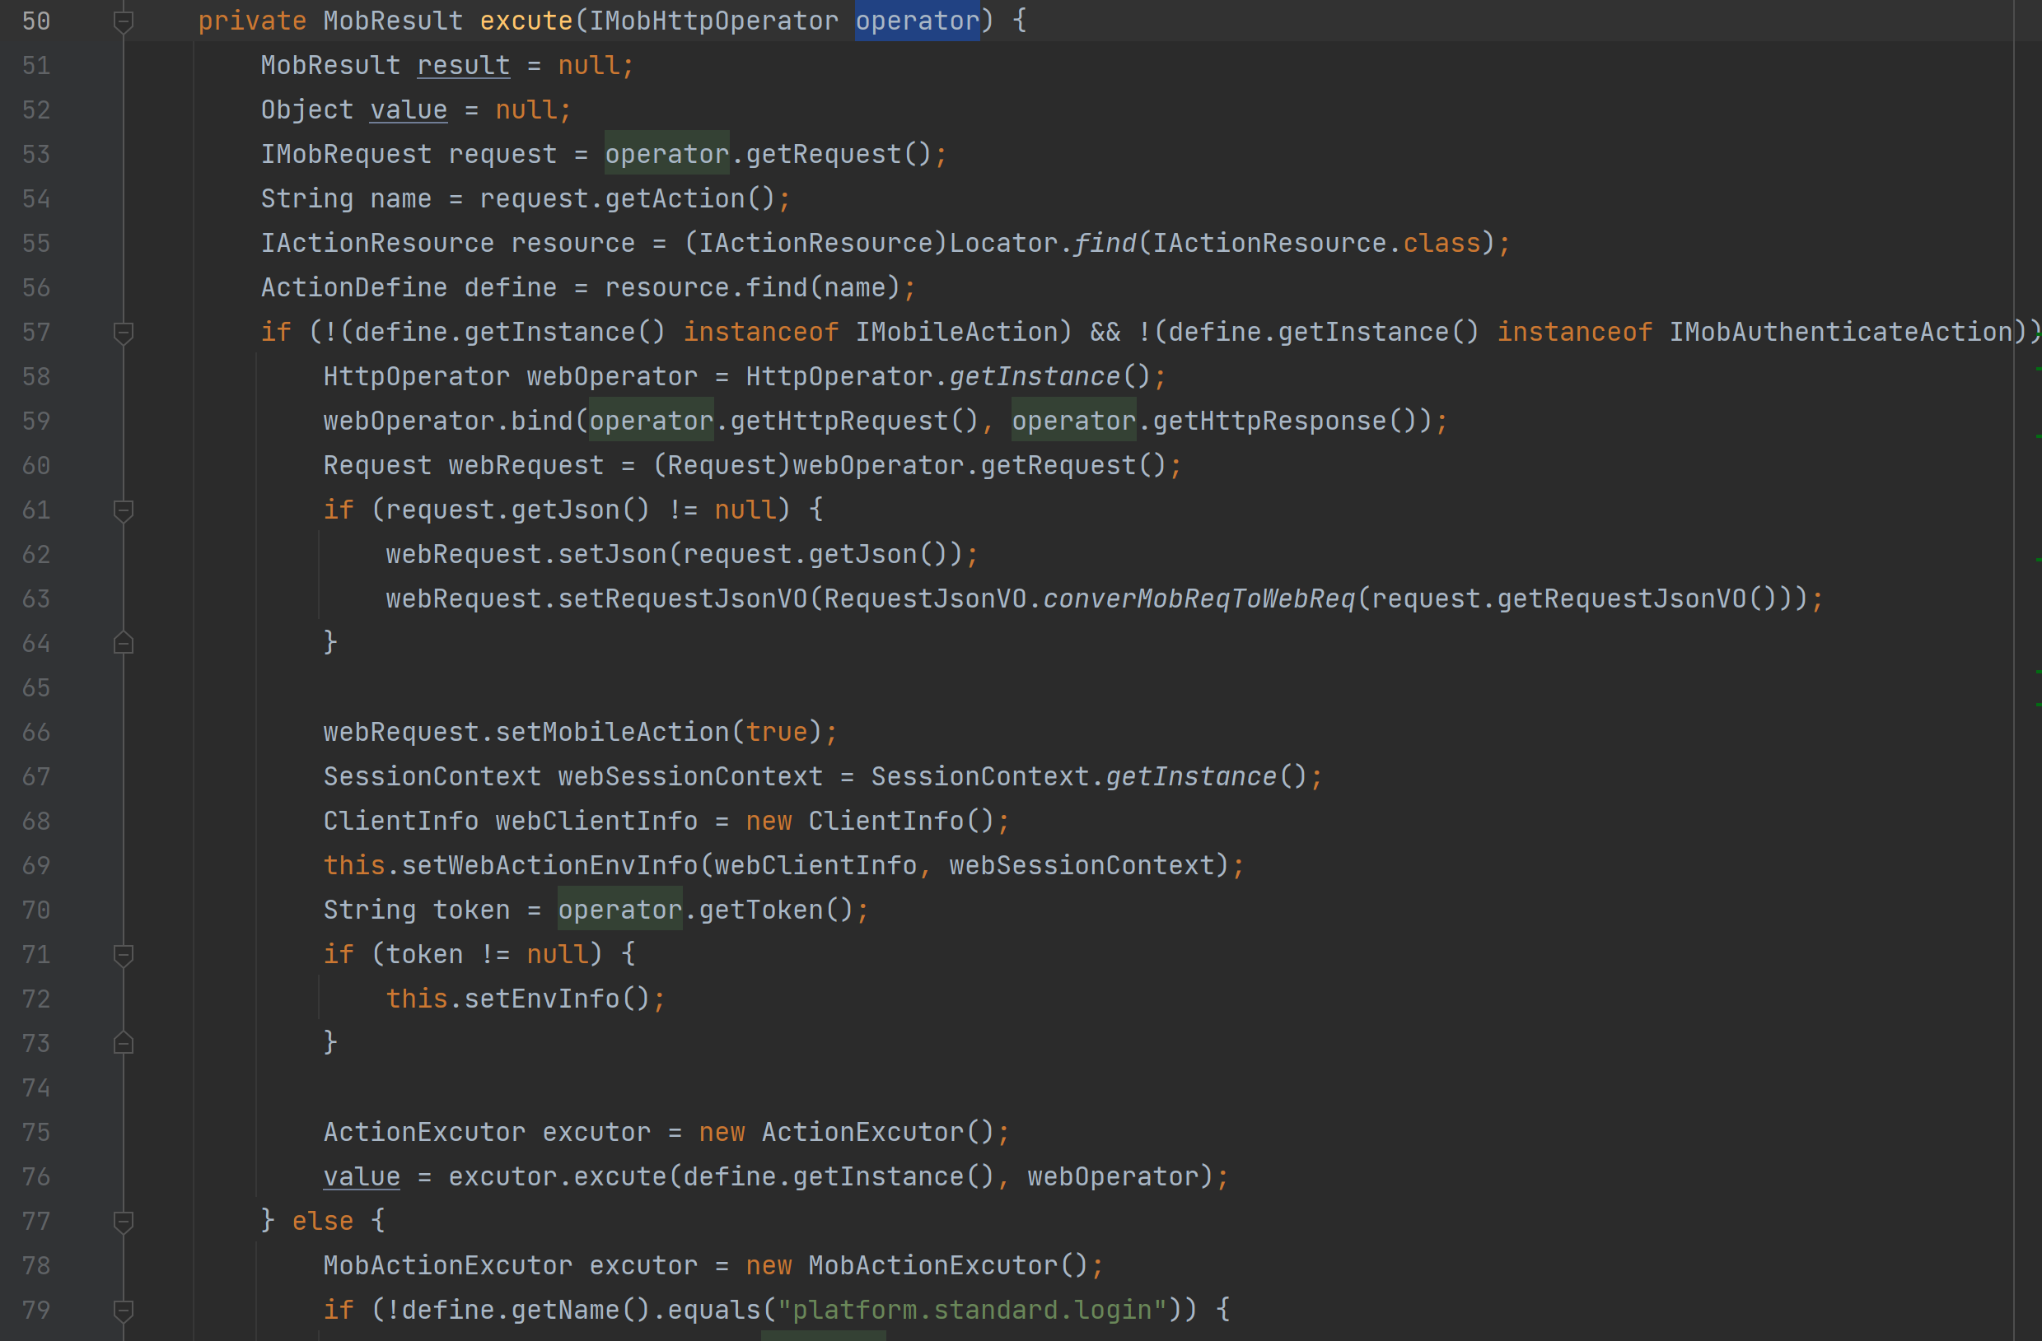Place cursor on converMobReqToWebReq method call
Screen dimensions: 2042x1341
(x=1199, y=599)
